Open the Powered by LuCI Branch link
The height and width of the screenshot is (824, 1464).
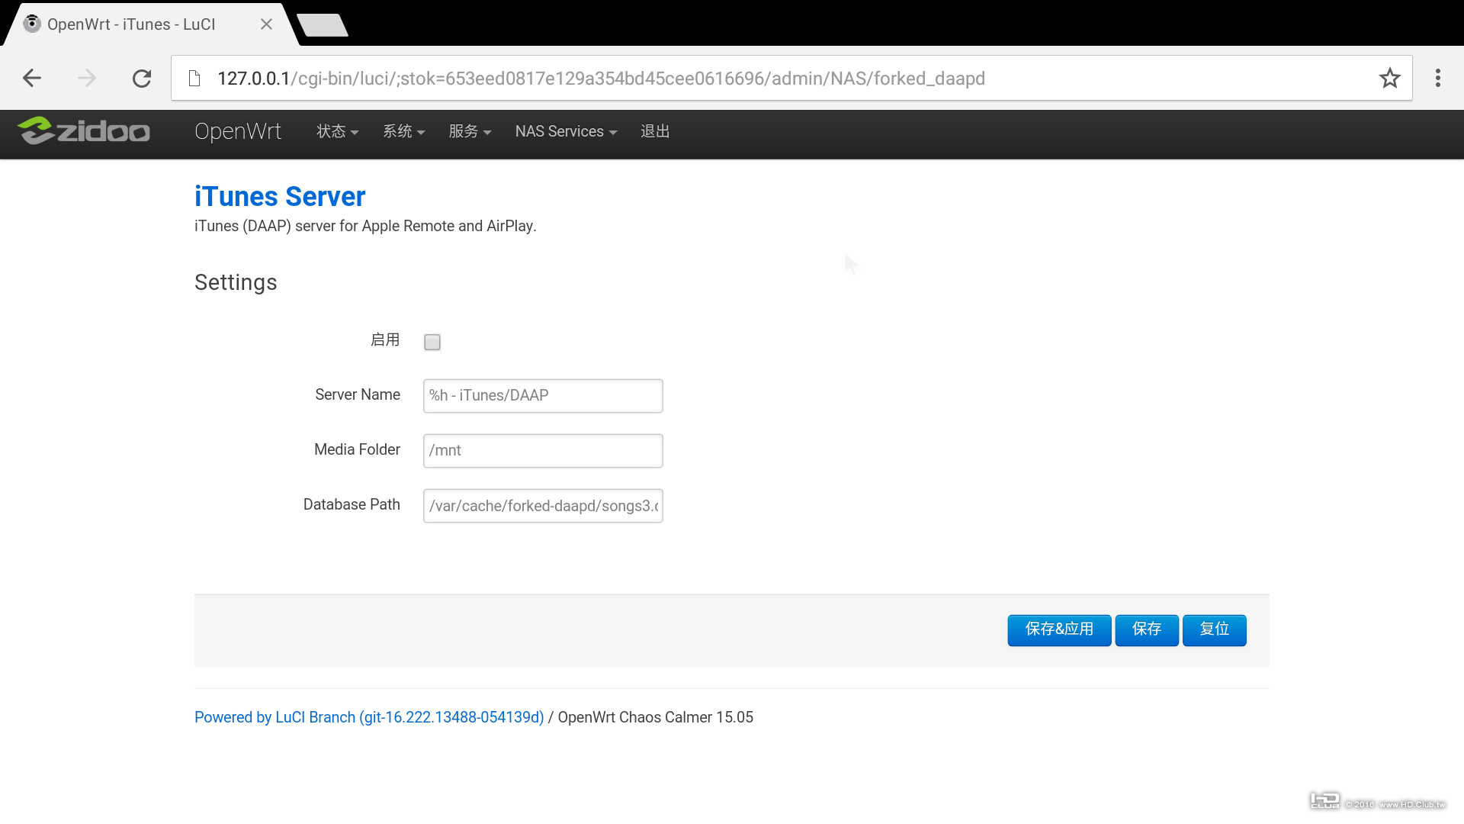coord(369,717)
